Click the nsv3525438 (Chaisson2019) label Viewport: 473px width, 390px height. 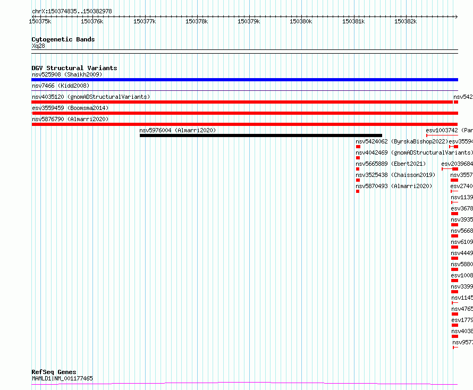(395, 175)
